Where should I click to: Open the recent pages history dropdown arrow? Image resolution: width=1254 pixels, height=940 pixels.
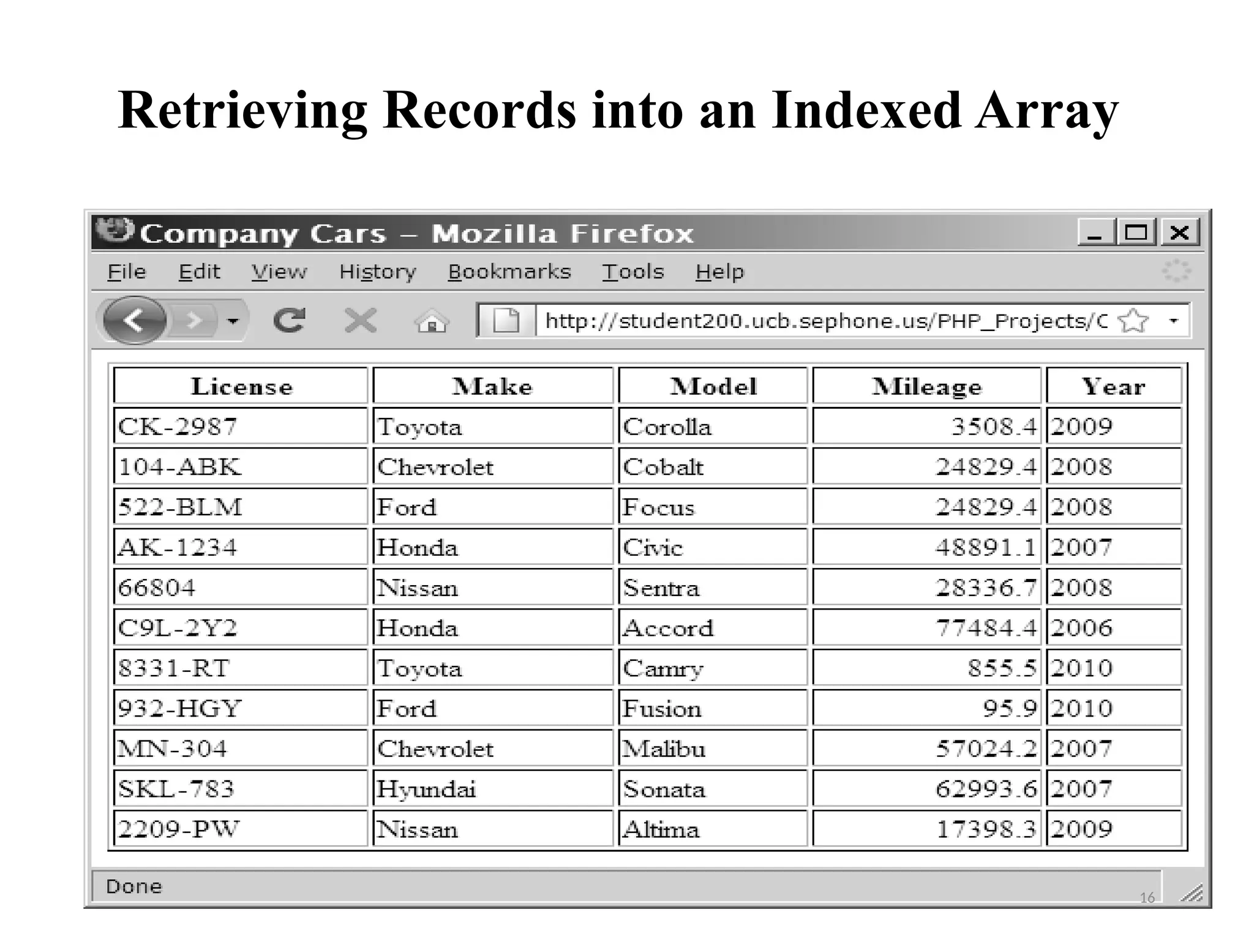(x=233, y=320)
